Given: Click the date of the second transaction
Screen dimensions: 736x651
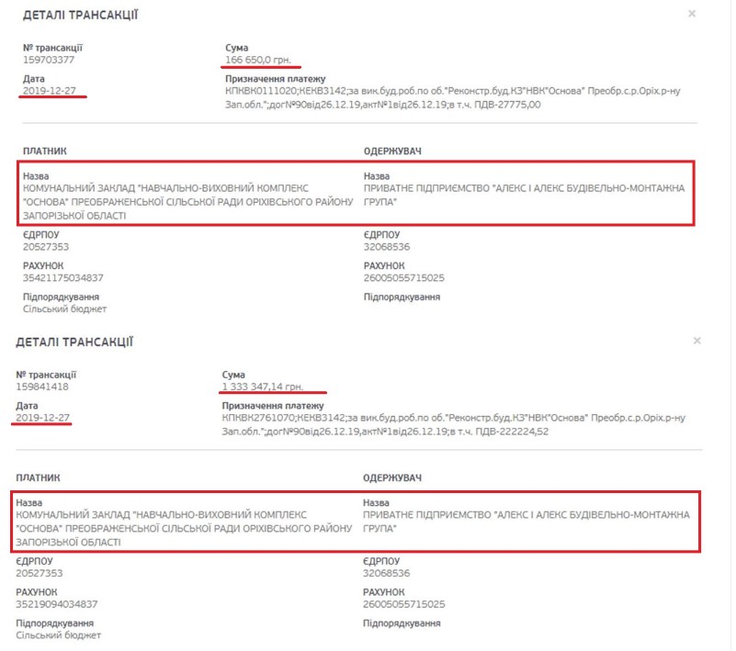Looking at the screenshot, I should click(x=43, y=418).
